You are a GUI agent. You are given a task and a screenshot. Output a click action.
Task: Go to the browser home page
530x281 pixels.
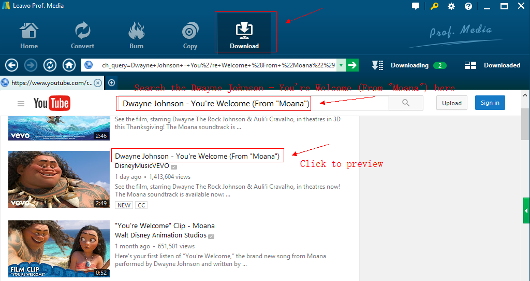69,65
